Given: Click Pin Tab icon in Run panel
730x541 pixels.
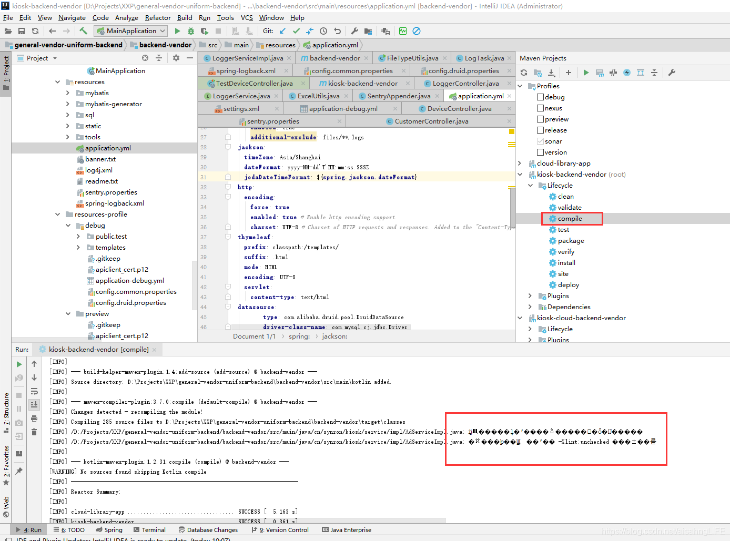Looking at the screenshot, I should coord(19,471).
